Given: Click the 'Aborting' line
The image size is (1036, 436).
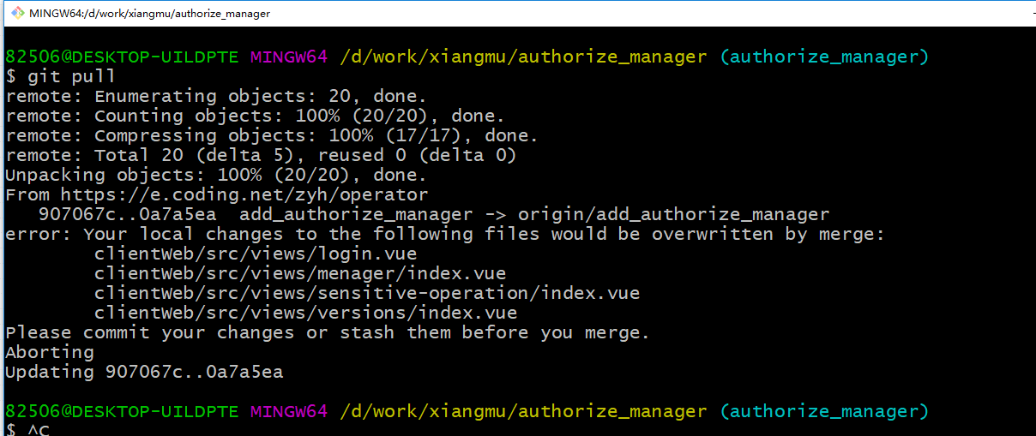Looking at the screenshot, I should point(50,352).
